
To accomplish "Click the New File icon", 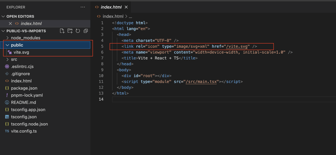I will coord(62,31).
